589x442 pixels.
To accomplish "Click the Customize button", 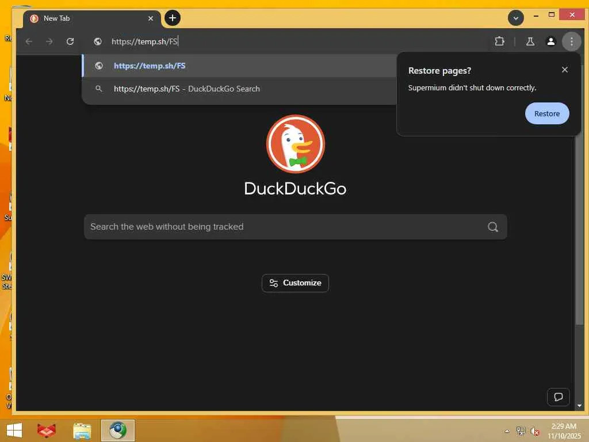I will [x=295, y=283].
